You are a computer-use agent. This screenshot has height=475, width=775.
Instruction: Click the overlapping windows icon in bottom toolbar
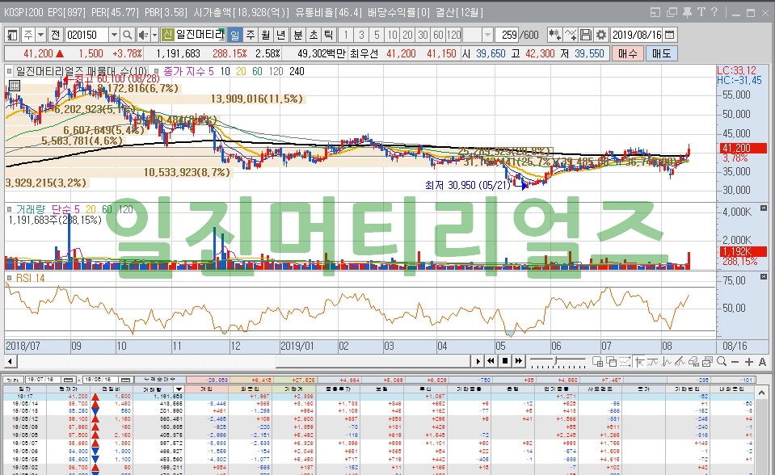tap(611, 362)
